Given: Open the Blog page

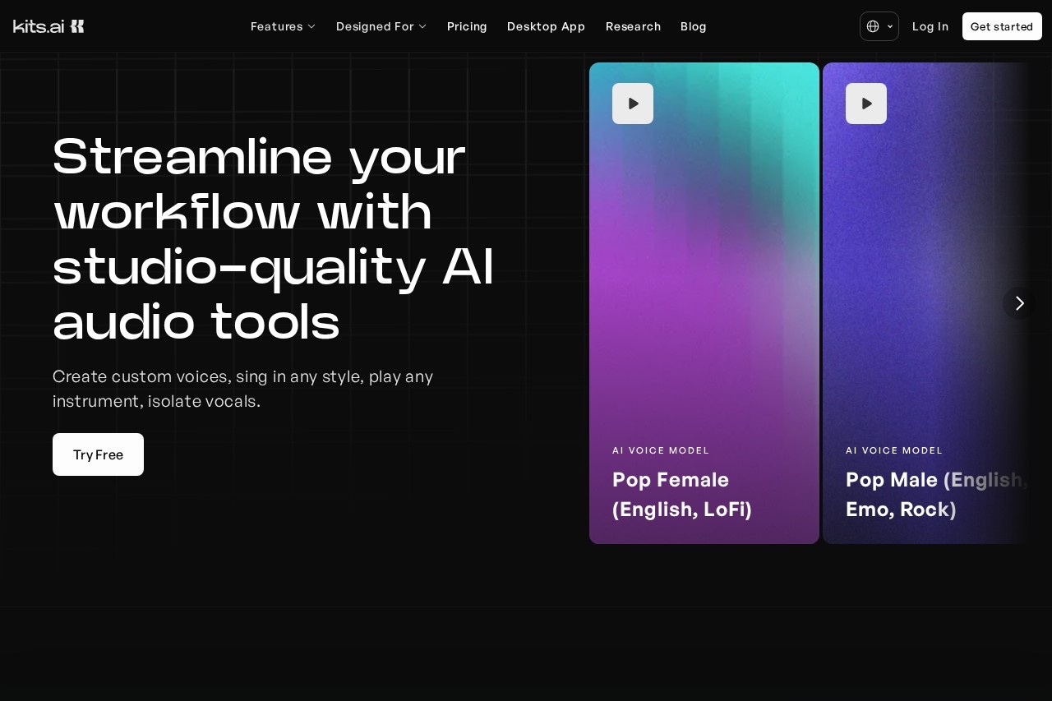Looking at the screenshot, I should click(694, 26).
